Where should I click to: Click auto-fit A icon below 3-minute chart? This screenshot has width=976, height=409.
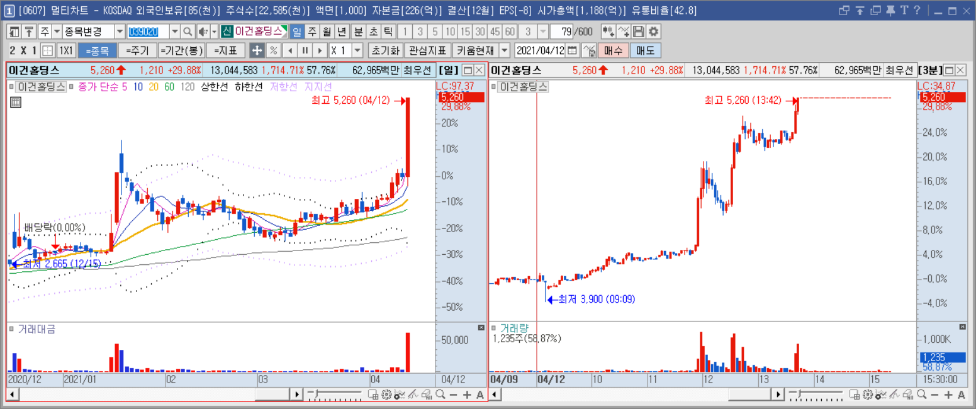962,395
